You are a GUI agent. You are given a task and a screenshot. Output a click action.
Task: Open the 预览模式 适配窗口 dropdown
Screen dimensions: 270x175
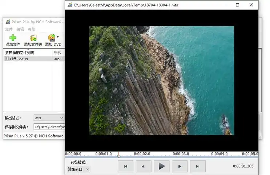point(78,169)
